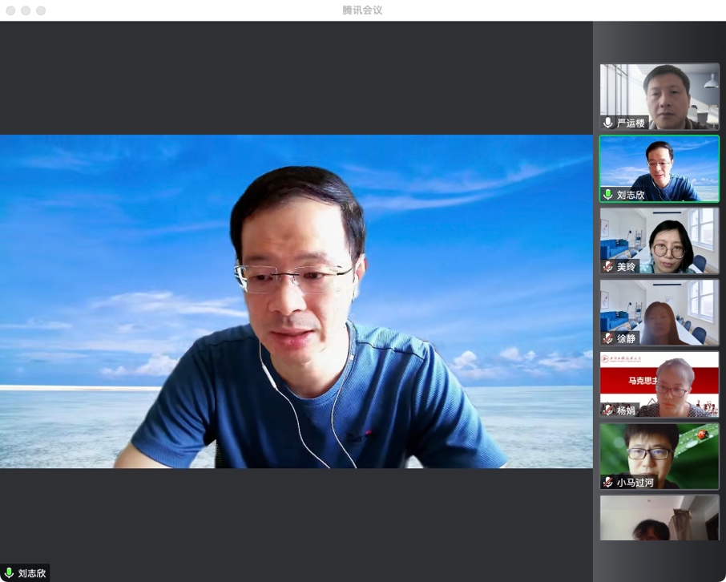Click the main speaker video of 刘志欣
Viewport: 726px width, 582px height.
(296, 301)
